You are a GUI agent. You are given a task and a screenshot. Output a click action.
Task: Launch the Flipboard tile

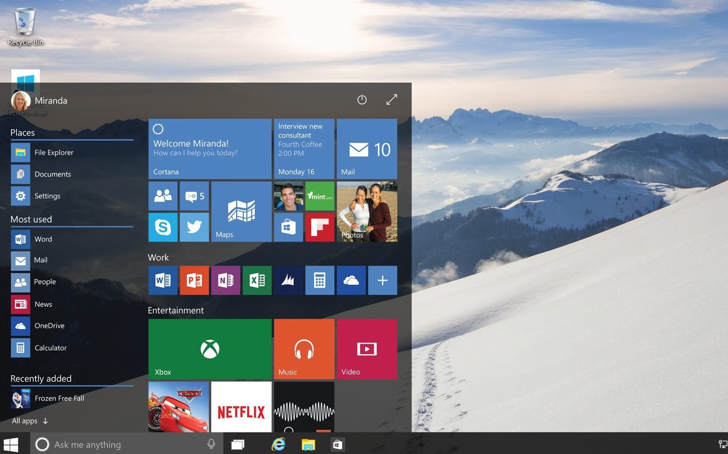coord(320,227)
